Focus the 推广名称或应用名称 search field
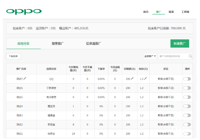 [173, 56]
